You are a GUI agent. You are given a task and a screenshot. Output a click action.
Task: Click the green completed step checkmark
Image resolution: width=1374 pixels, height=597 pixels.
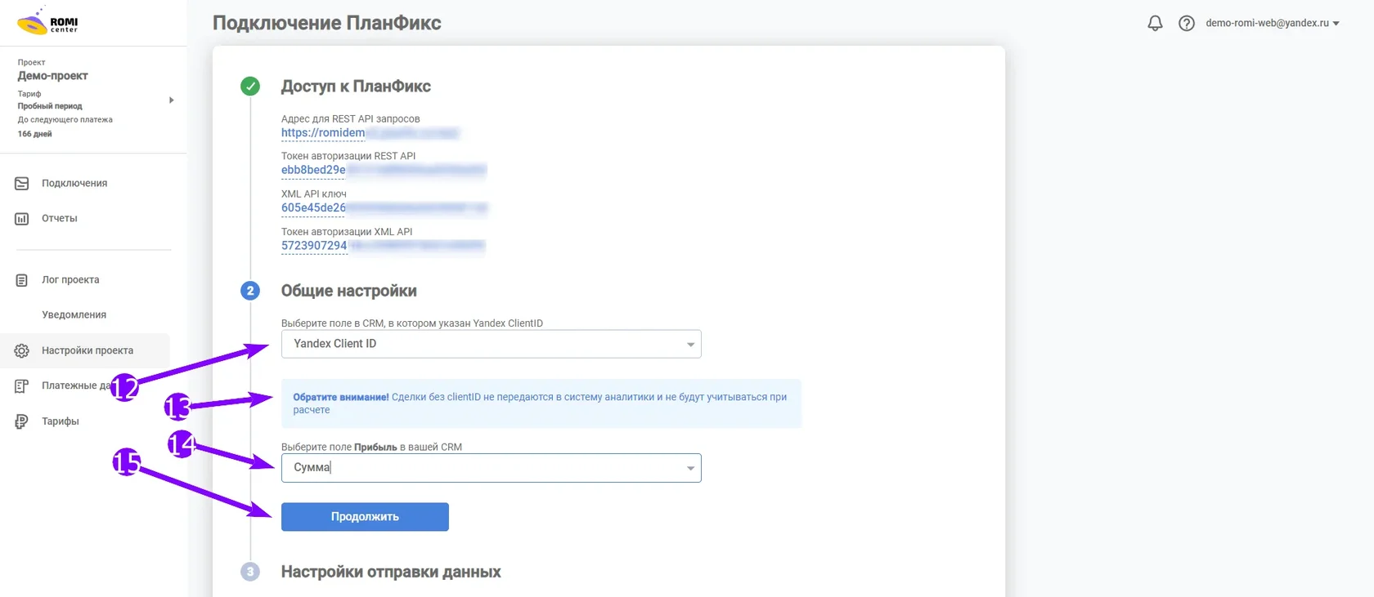[250, 86]
